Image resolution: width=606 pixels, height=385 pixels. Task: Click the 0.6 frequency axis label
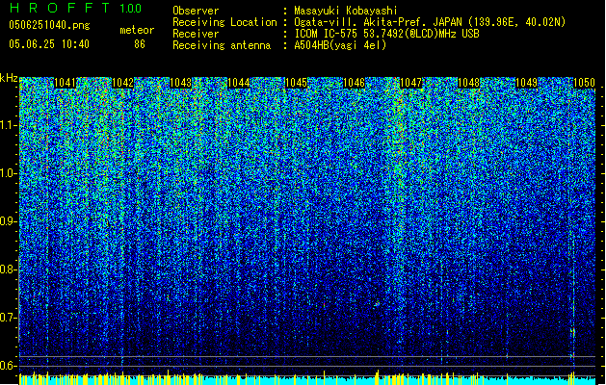tap(9, 366)
